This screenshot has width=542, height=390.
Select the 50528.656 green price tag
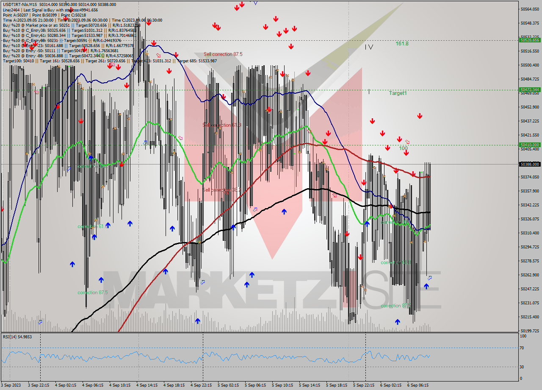530,40
